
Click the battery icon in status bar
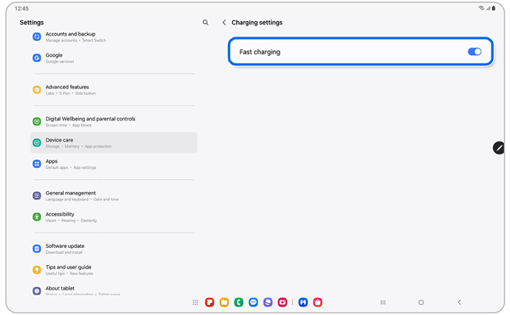pos(493,8)
